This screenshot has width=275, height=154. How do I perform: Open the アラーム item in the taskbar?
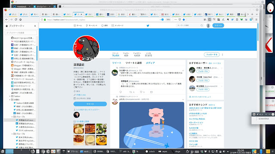(x=73, y=151)
